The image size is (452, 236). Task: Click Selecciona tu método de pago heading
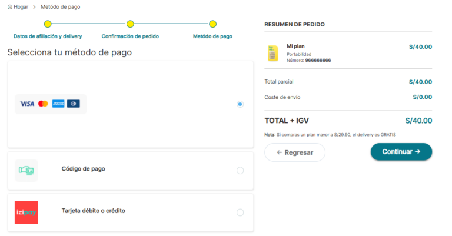point(69,52)
